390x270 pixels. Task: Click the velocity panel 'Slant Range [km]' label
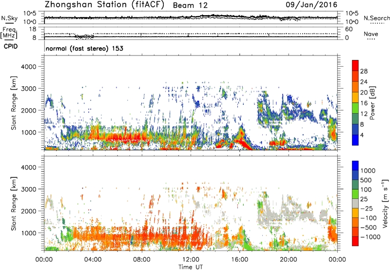(14, 204)
